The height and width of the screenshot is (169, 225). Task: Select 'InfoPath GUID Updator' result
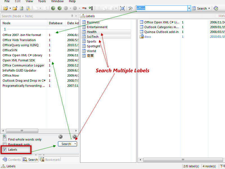click(19, 70)
